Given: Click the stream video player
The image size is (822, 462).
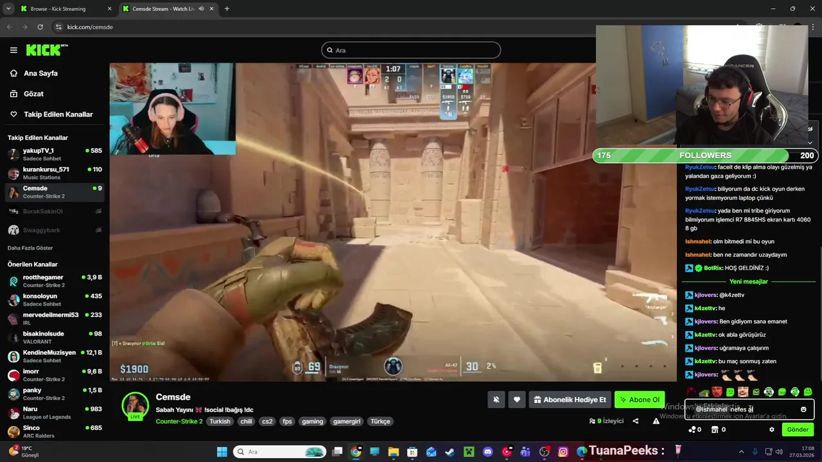Looking at the screenshot, I should (x=392, y=222).
